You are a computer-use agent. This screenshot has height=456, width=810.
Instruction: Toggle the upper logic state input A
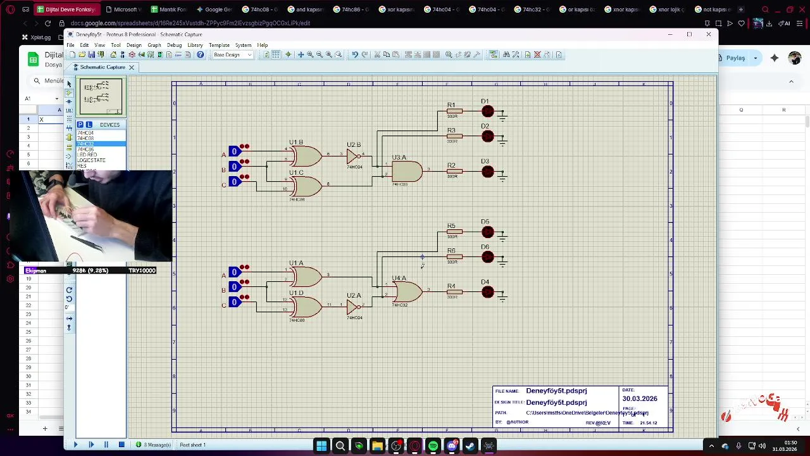click(234, 151)
